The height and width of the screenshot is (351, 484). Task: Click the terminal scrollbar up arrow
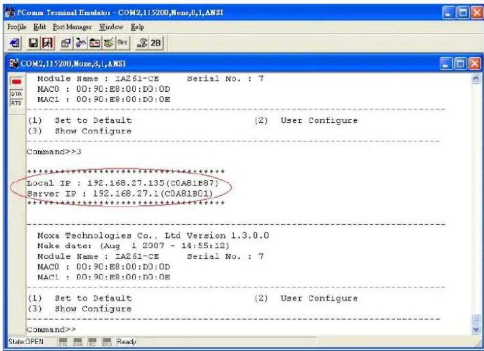tap(476, 79)
